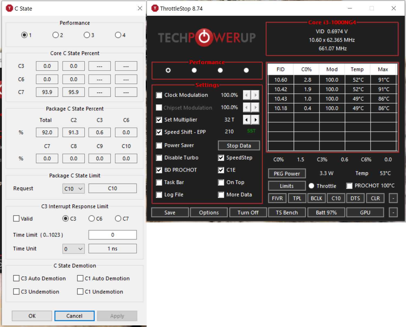
Task: Open the Limits window
Action: (x=287, y=186)
